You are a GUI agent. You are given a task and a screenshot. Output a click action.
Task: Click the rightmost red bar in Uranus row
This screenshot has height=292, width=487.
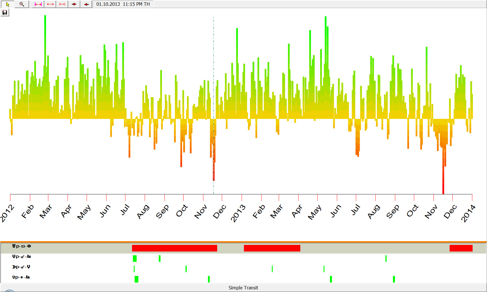[461, 248]
